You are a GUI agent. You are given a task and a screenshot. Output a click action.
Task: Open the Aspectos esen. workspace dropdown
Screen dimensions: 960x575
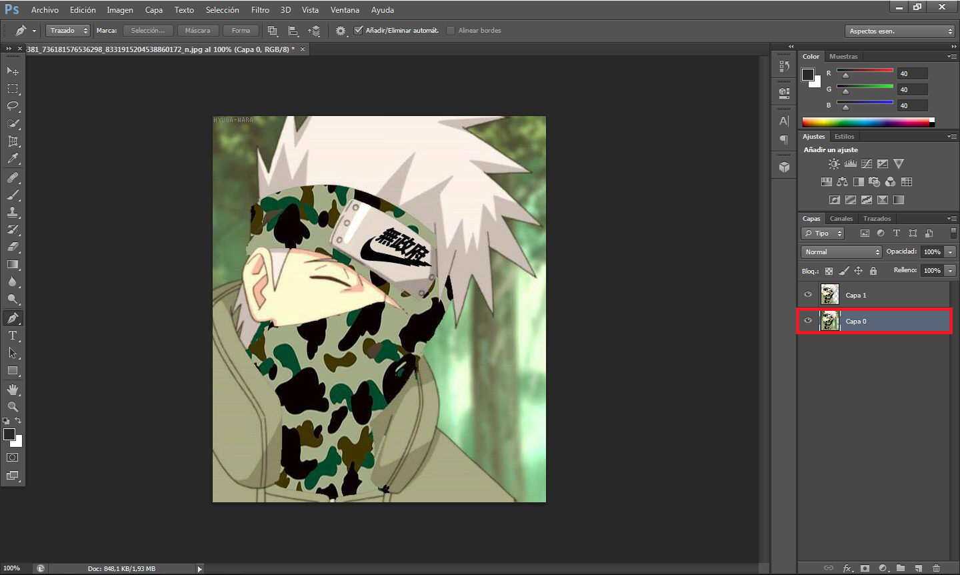[901, 31]
